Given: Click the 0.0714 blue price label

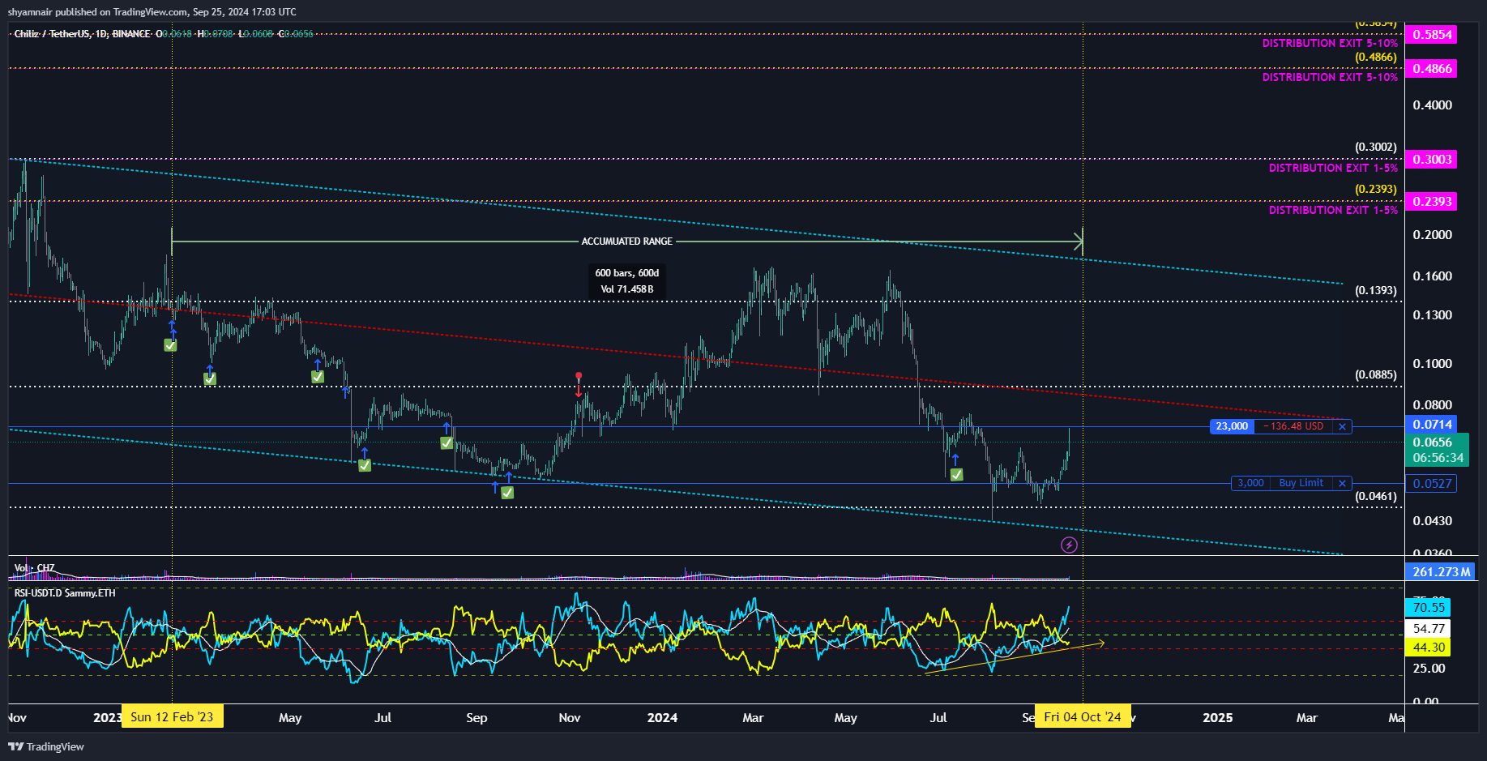Looking at the screenshot, I should 1432,425.
